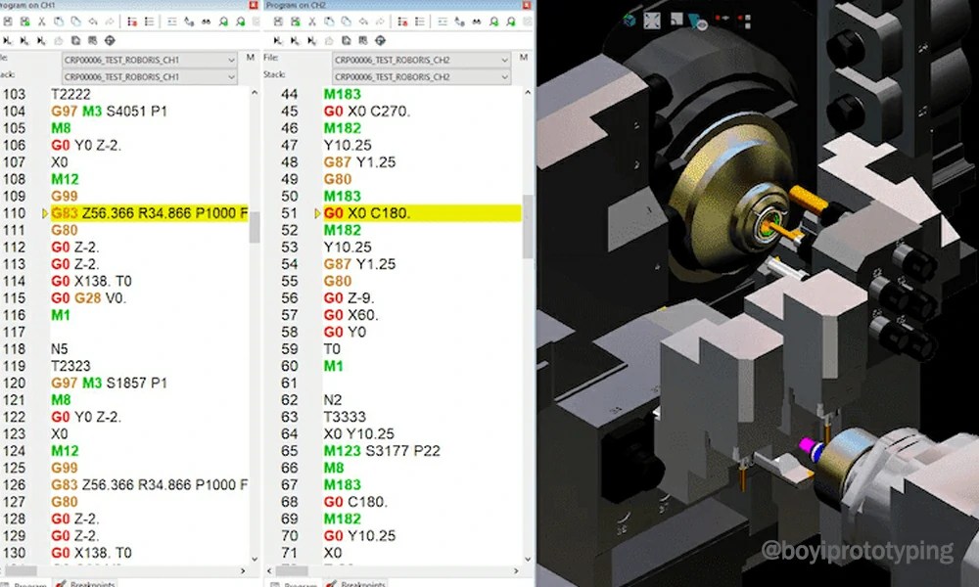
Task: Click line 65 M123 S3177 P22 in CH2
Action: tap(382, 451)
